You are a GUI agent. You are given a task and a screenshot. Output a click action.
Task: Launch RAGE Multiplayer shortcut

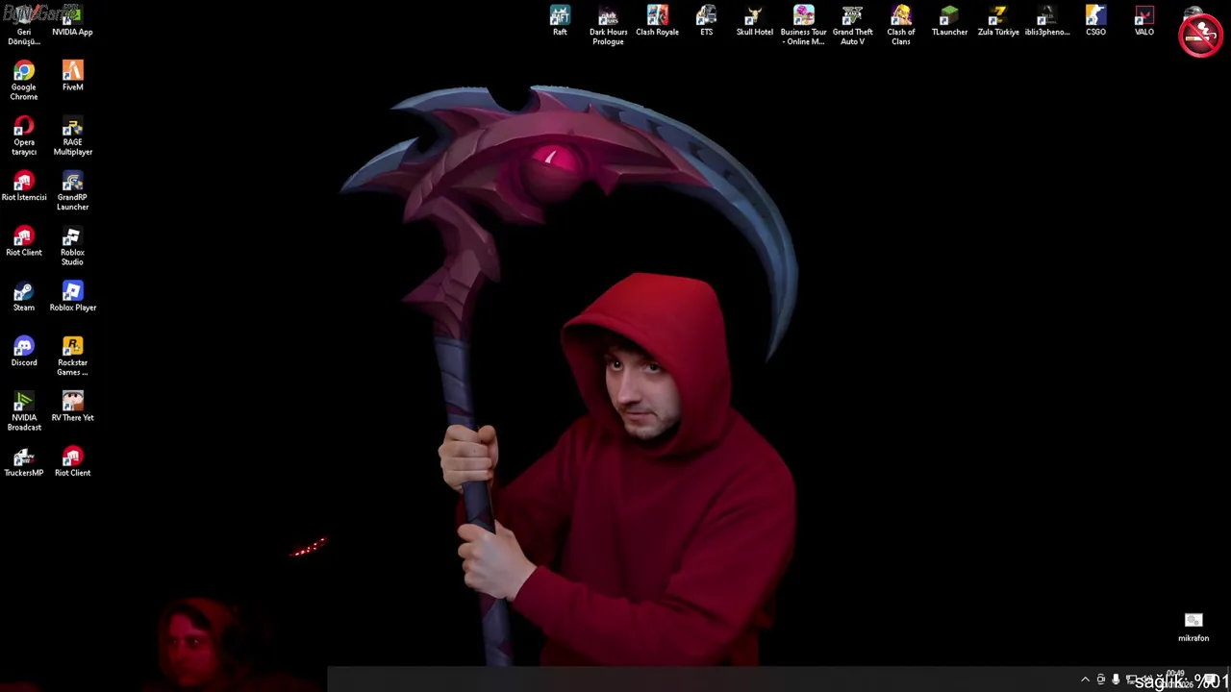click(72, 136)
